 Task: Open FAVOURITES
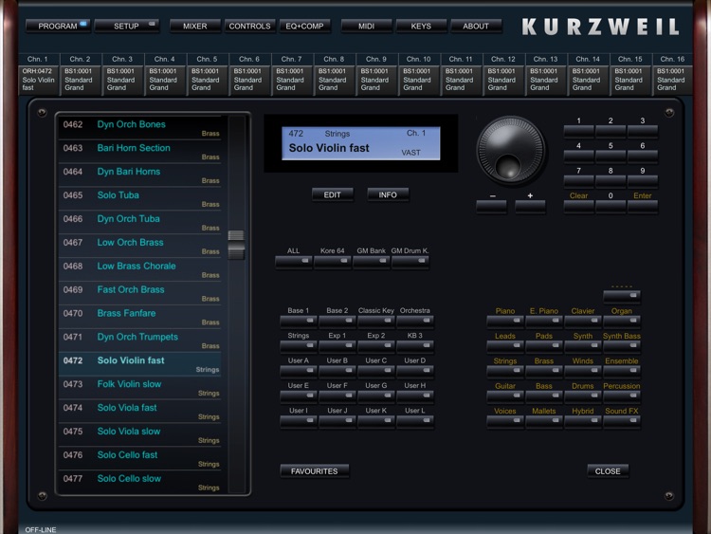[x=314, y=471]
